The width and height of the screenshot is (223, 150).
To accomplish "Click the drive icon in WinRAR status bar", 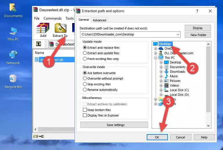I will coord(36,136).
